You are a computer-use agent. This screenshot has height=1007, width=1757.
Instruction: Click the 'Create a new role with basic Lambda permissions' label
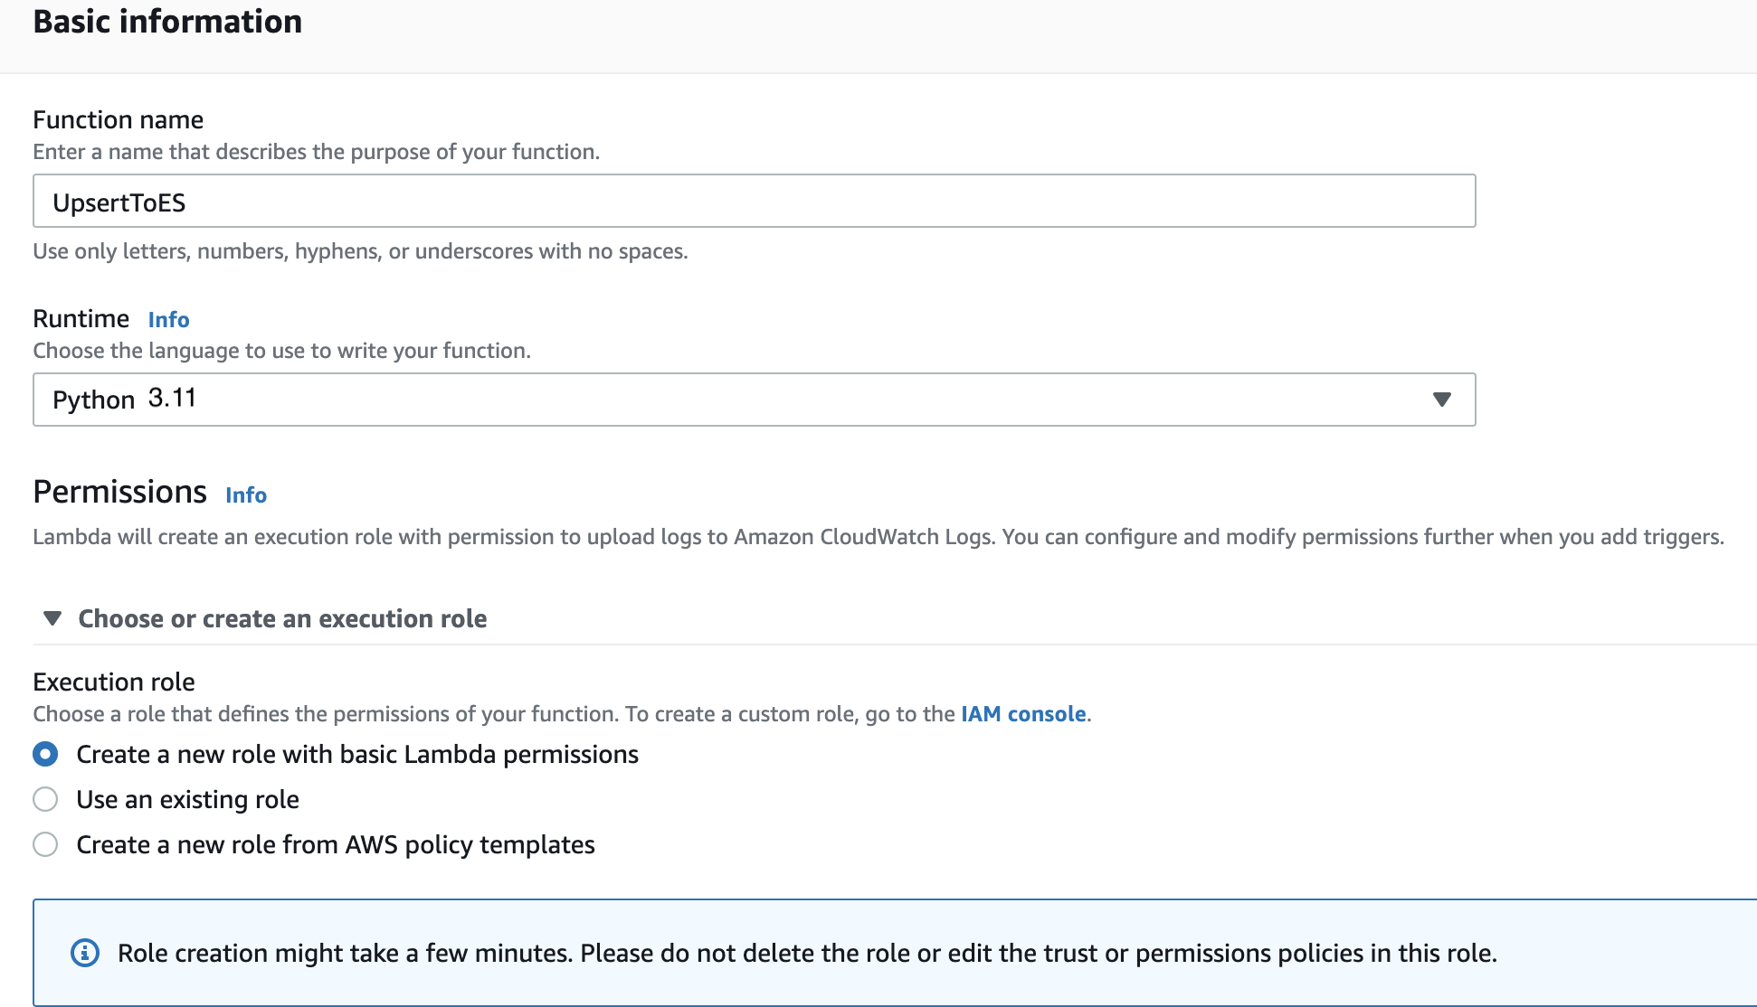pyautogui.click(x=357, y=754)
